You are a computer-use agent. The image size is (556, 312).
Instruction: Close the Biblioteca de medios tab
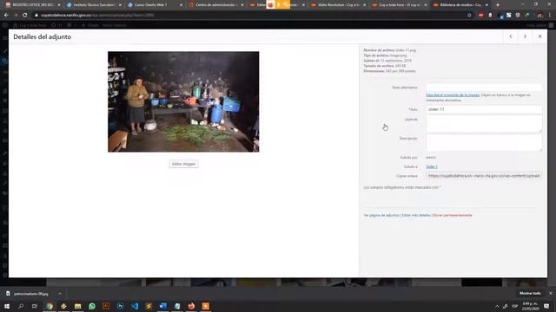[486, 5]
